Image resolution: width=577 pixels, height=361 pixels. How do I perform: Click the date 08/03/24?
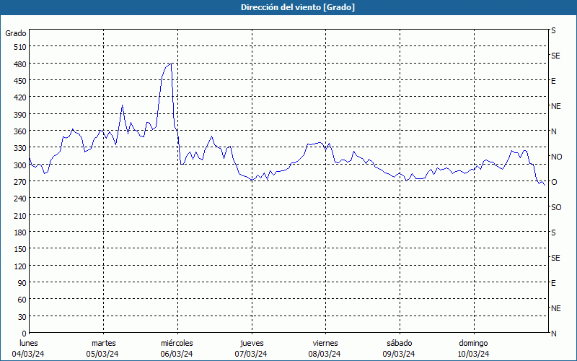(325, 354)
